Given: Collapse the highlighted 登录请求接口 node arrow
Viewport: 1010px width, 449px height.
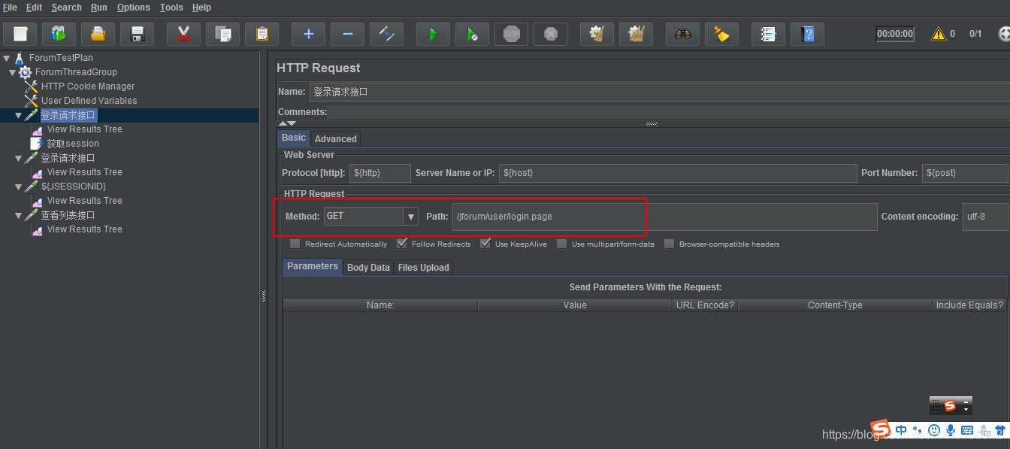Looking at the screenshot, I should click(x=19, y=115).
